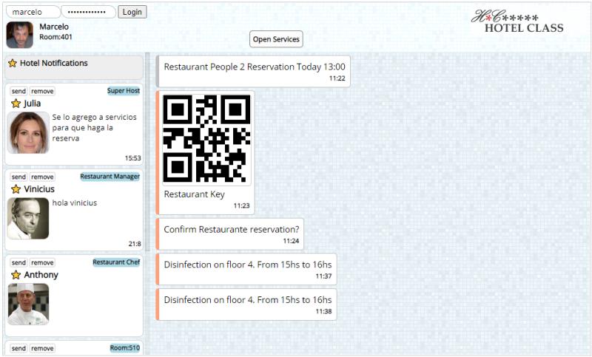Click the 21:8 timestamp on Vinicius's card
This screenshot has width=592, height=357.
(135, 244)
